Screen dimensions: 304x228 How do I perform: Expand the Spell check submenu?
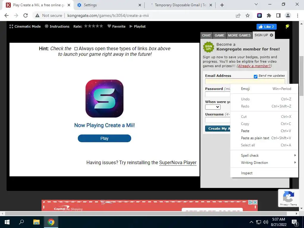(264, 156)
